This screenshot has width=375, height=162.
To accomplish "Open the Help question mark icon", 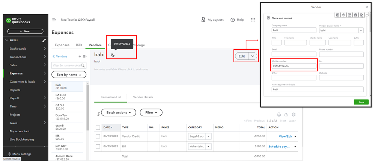I will (232, 20).
